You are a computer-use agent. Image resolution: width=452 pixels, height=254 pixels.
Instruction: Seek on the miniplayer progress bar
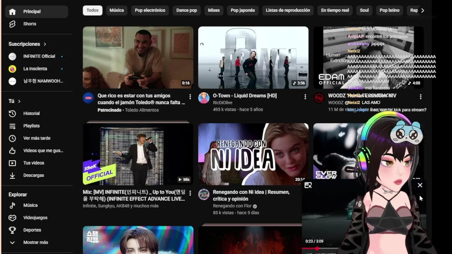(320, 248)
